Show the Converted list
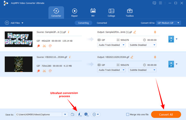The image size is (186, 120). 102,23
